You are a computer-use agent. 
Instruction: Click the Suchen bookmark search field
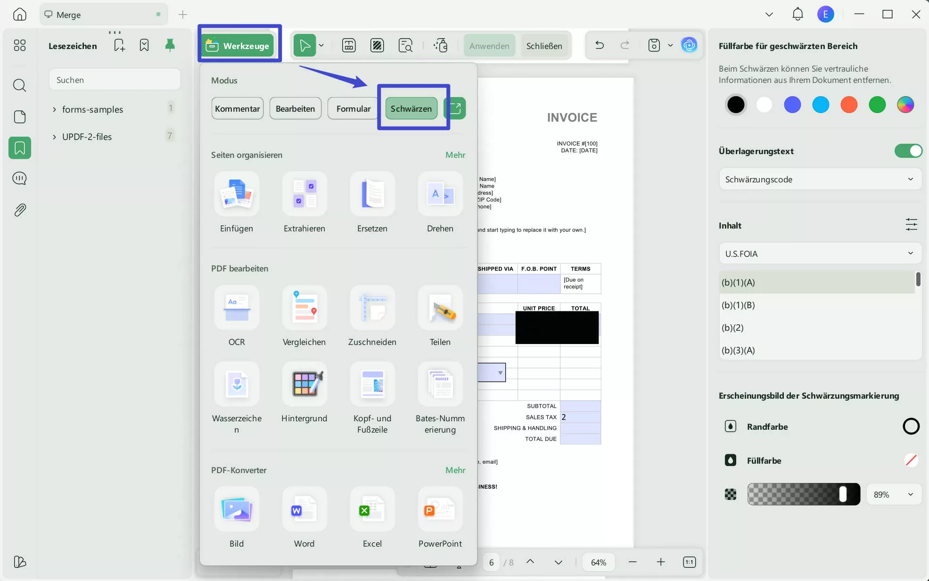coord(115,80)
